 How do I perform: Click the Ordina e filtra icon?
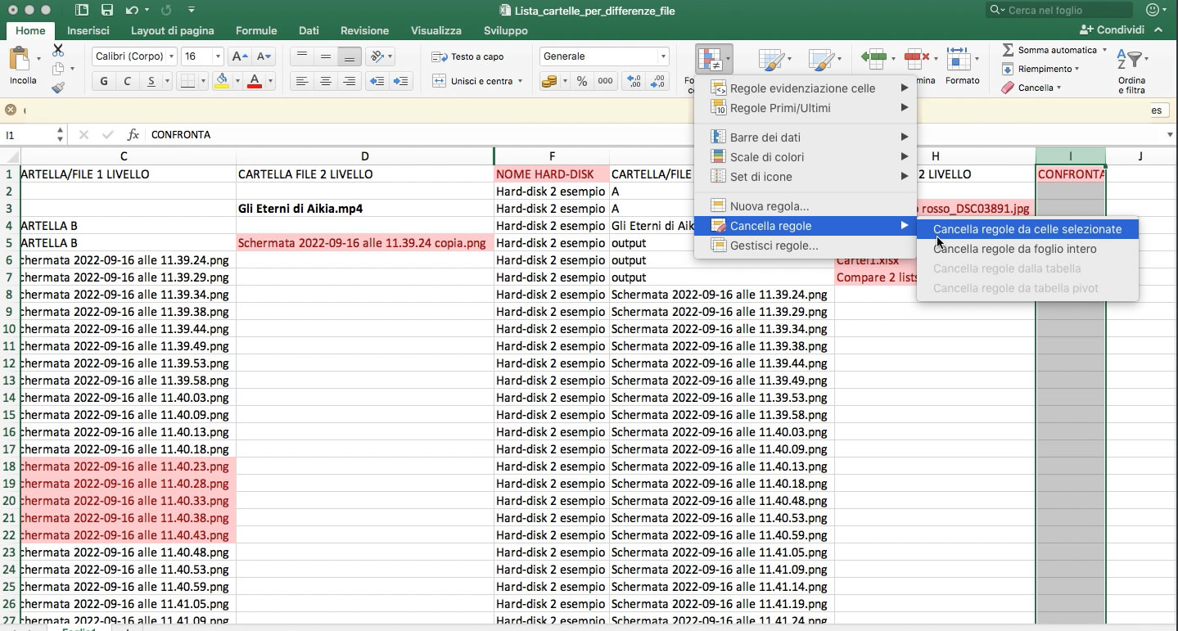[x=1130, y=60]
